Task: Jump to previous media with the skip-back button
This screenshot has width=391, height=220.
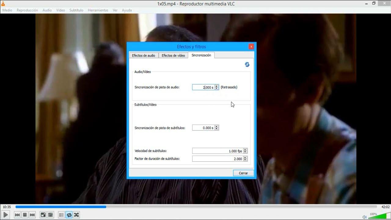Action: tap(17, 215)
